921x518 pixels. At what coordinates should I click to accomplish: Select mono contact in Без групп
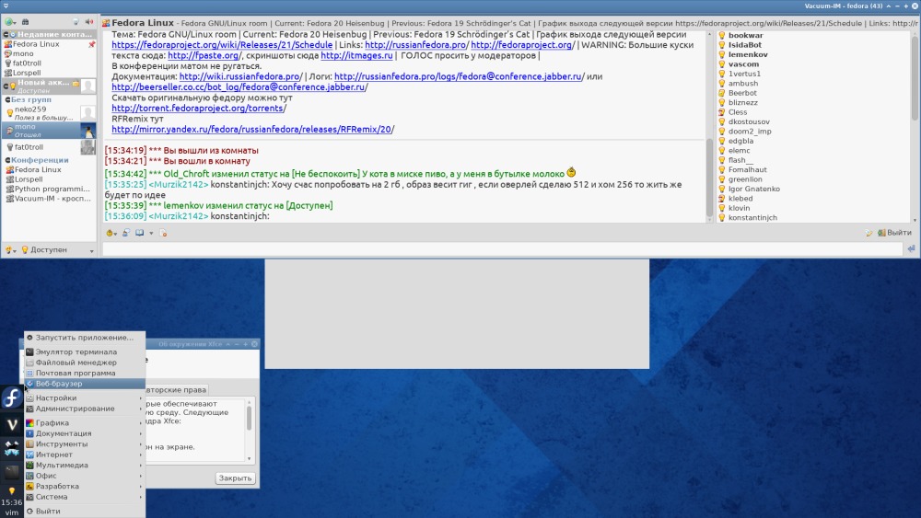[x=49, y=131]
